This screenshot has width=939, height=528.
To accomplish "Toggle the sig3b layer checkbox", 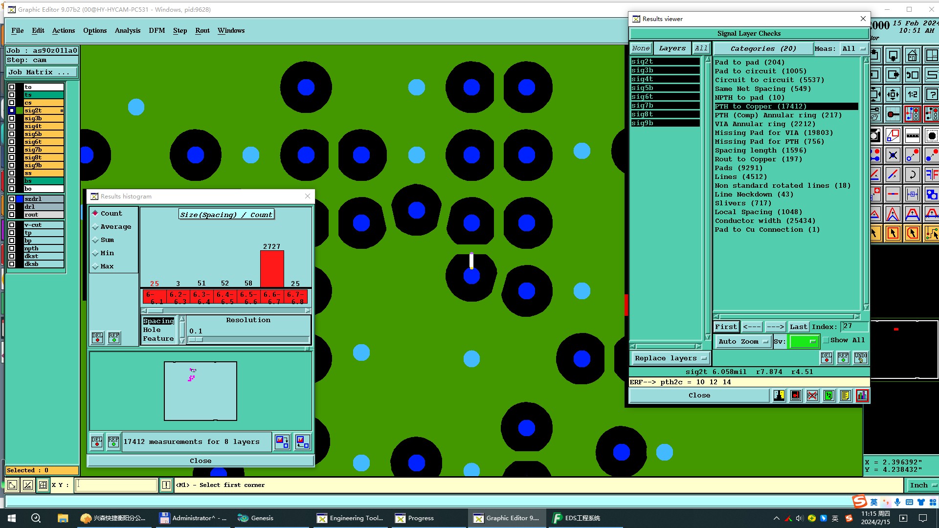I will pos(12,118).
